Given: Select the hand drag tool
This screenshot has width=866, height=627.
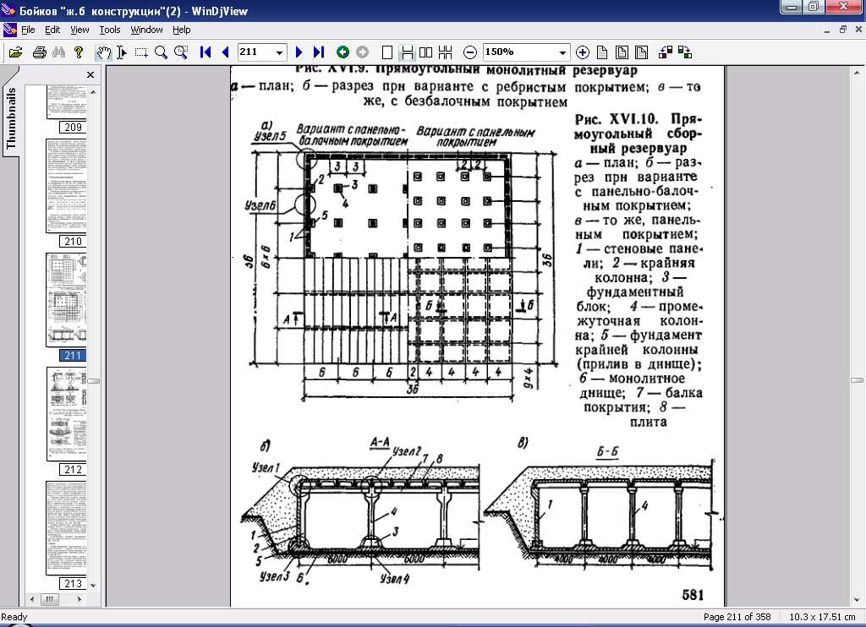Looking at the screenshot, I should pyautogui.click(x=103, y=52).
